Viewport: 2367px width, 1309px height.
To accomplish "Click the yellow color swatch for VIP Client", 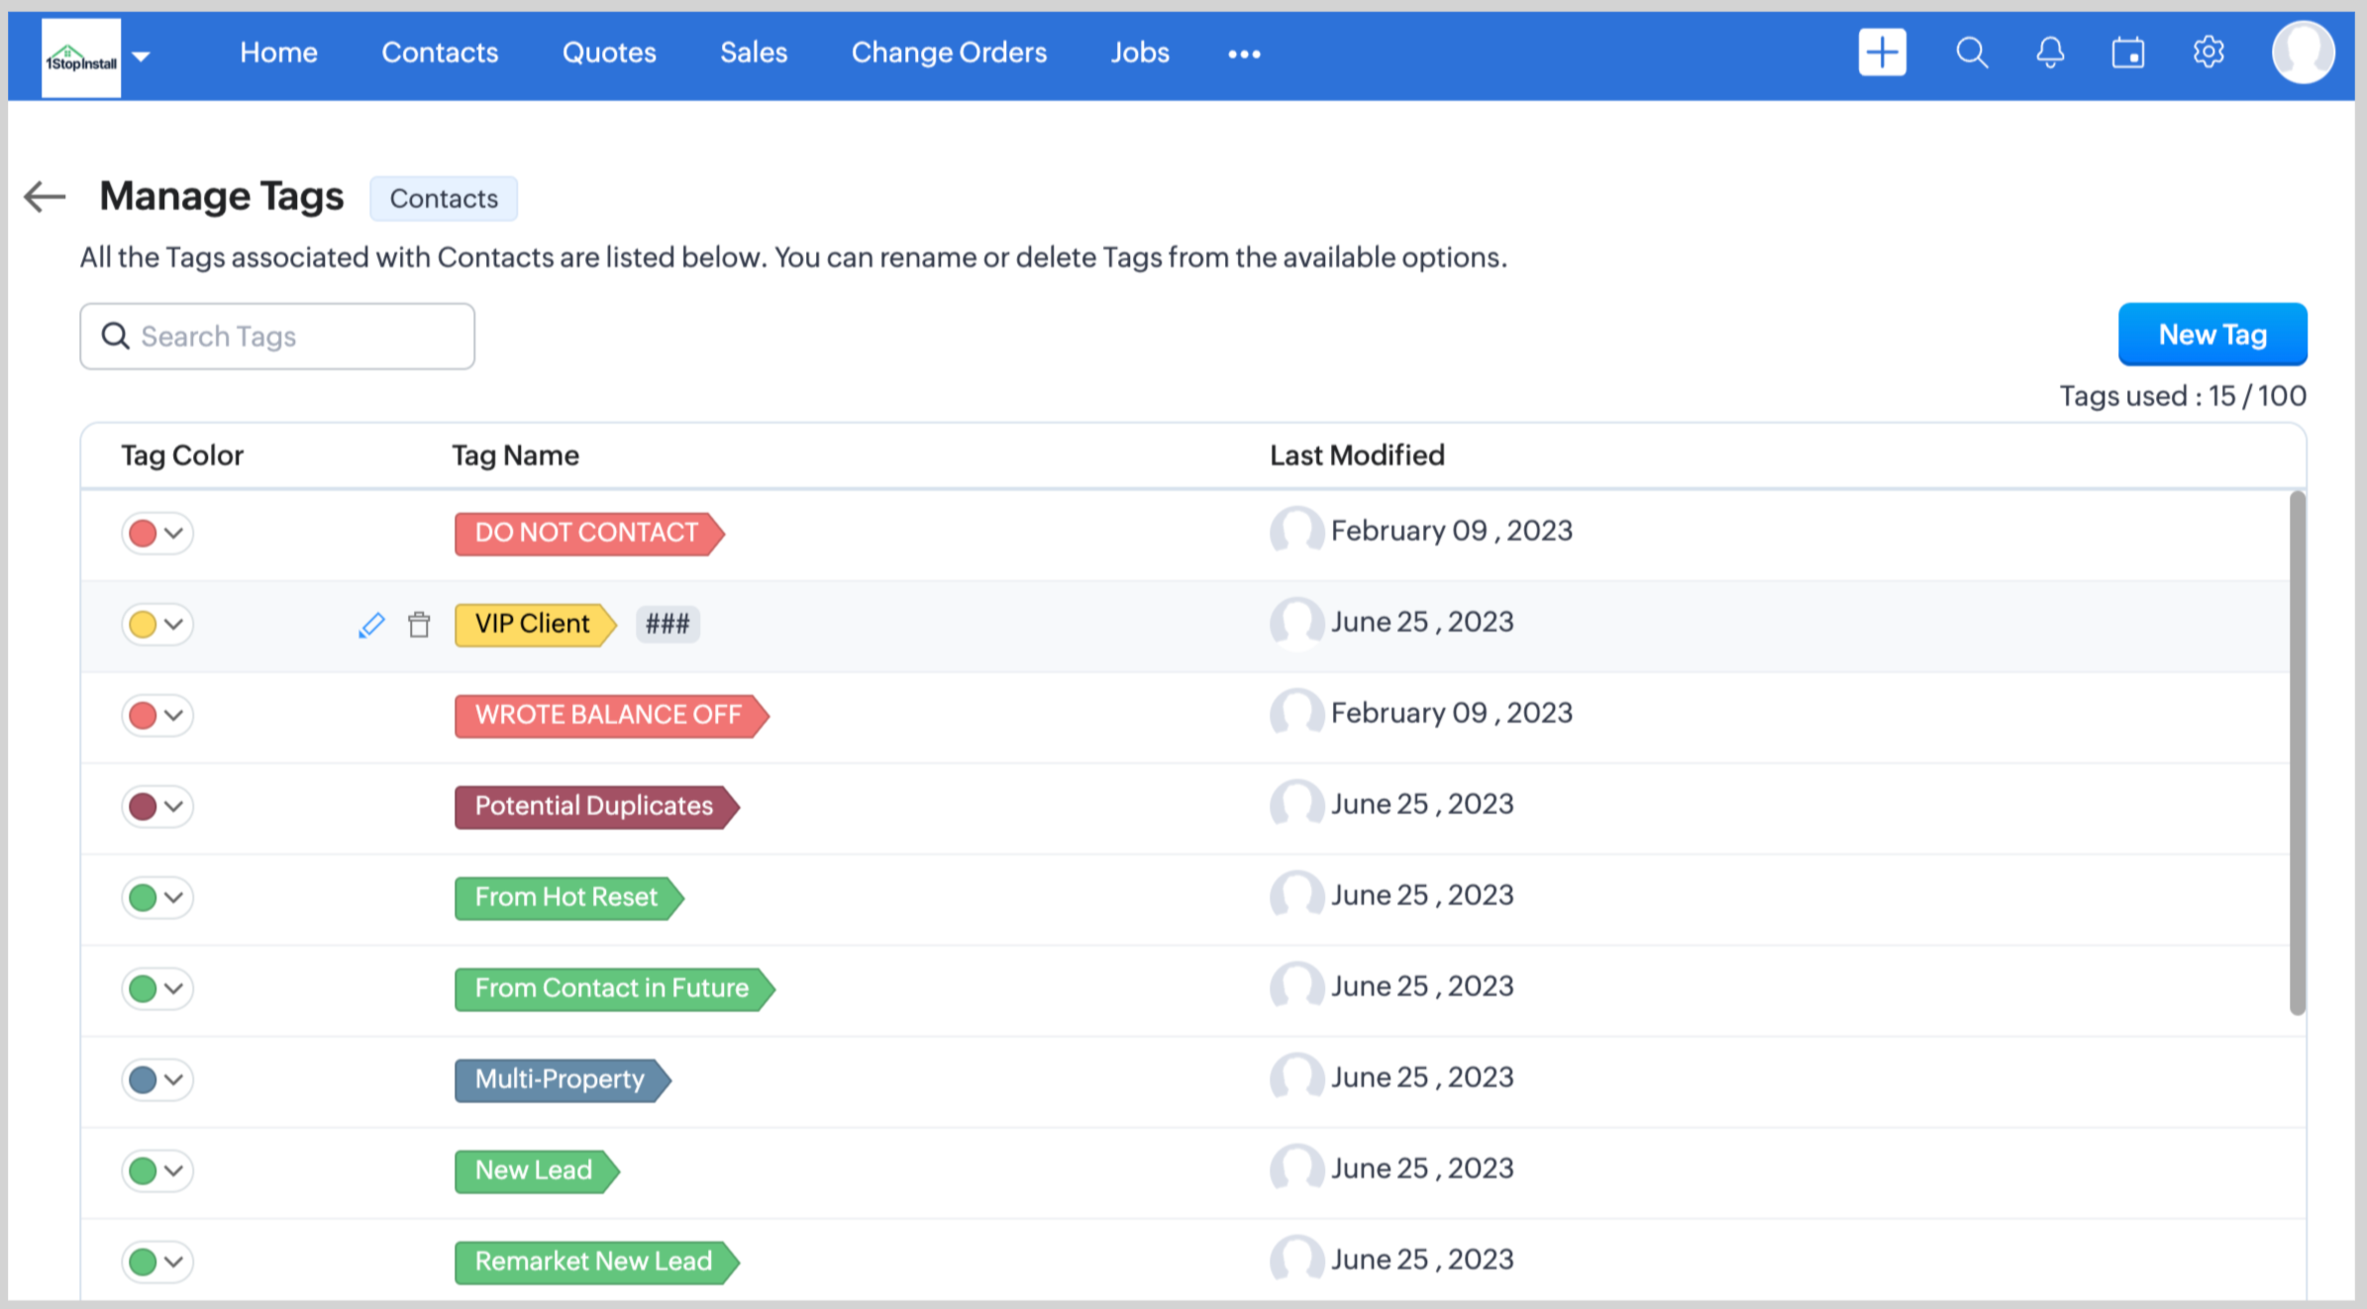I will click(x=144, y=625).
